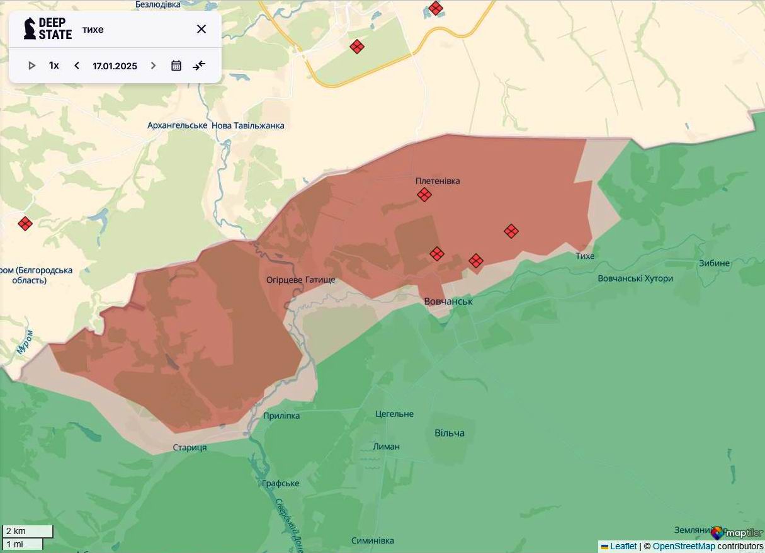Step back to the previous date
Screen dimensions: 765x553
[76, 65]
